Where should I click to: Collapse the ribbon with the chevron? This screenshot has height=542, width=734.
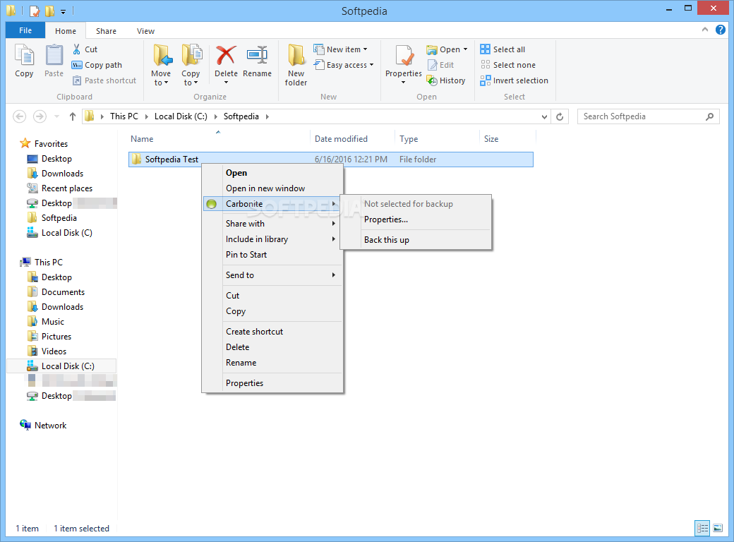705,30
